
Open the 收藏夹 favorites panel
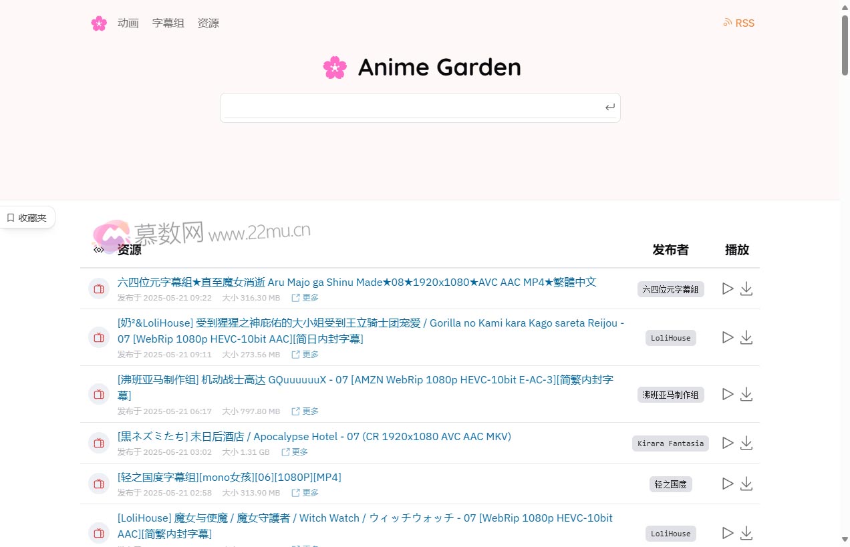[27, 217]
